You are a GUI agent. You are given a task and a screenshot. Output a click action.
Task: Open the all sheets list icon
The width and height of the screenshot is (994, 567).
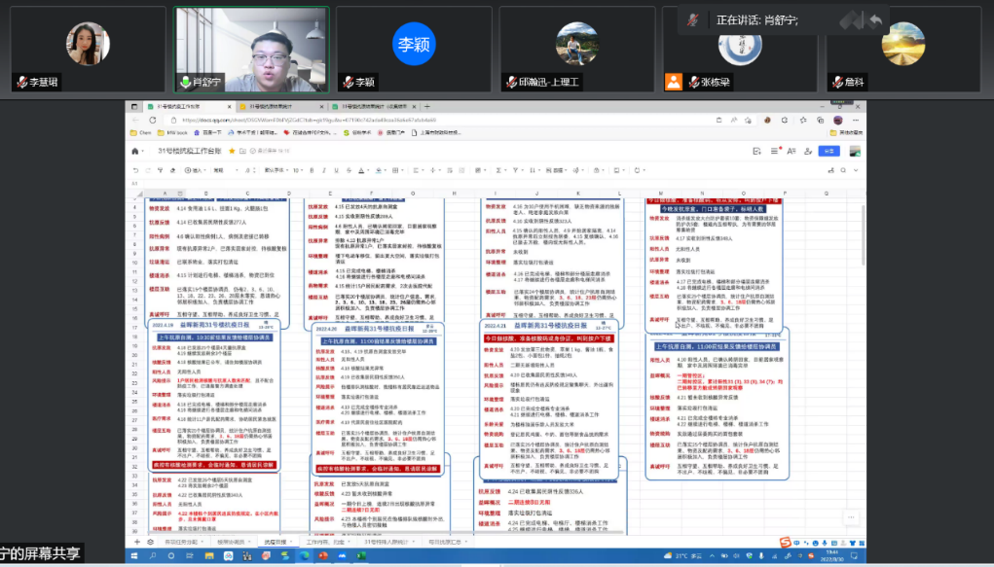pos(150,542)
